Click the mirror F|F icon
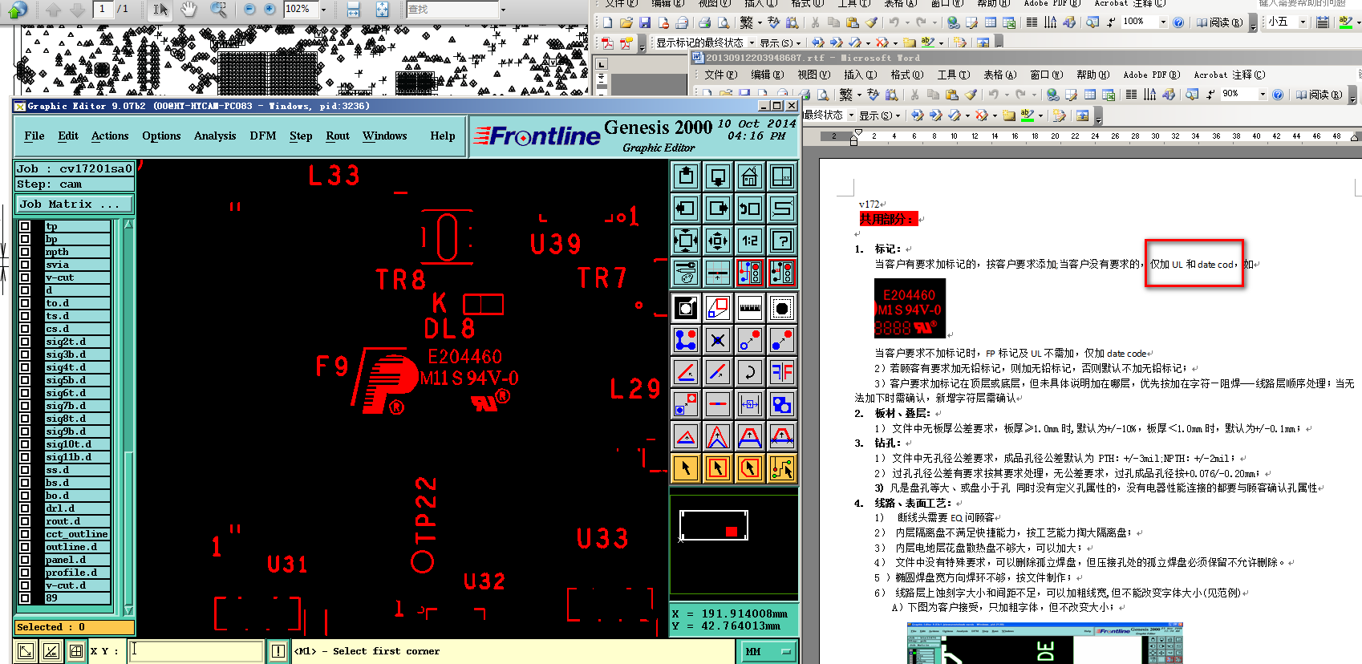The height and width of the screenshot is (664, 1362). 782,372
